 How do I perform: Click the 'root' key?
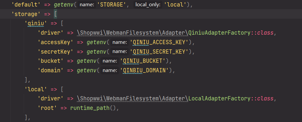pyautogui.click(x=47, y=108)
